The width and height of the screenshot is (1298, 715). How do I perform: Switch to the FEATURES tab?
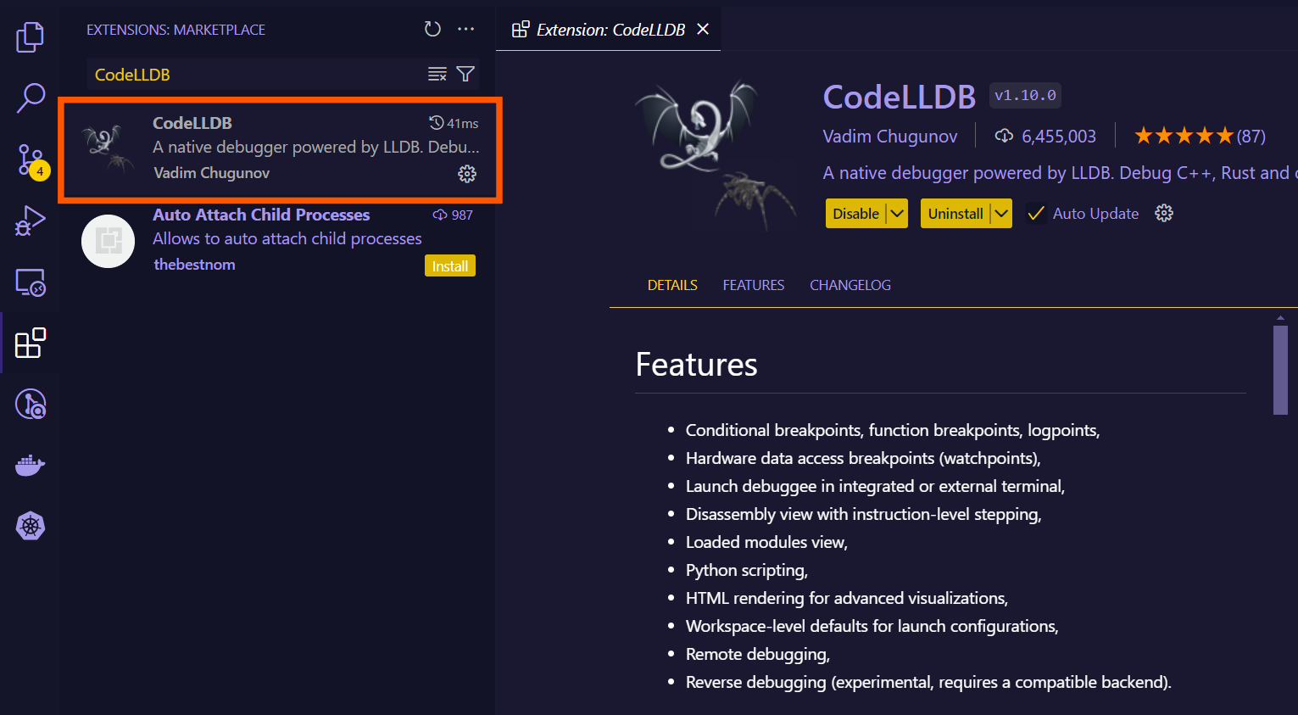tap(754, 285)
